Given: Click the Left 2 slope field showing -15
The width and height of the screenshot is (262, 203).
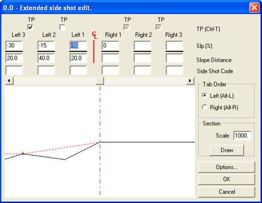Looking at the screenshot, I should point(46,46).
